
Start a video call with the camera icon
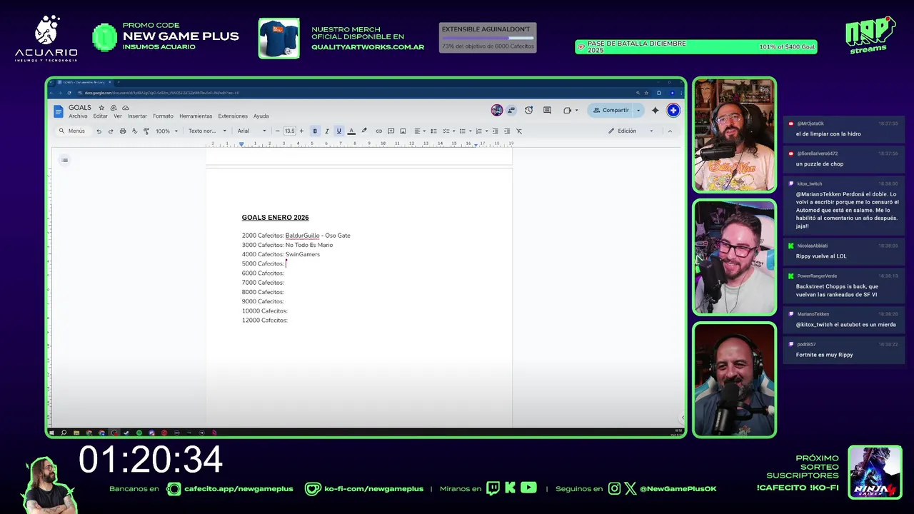point(569,111)
